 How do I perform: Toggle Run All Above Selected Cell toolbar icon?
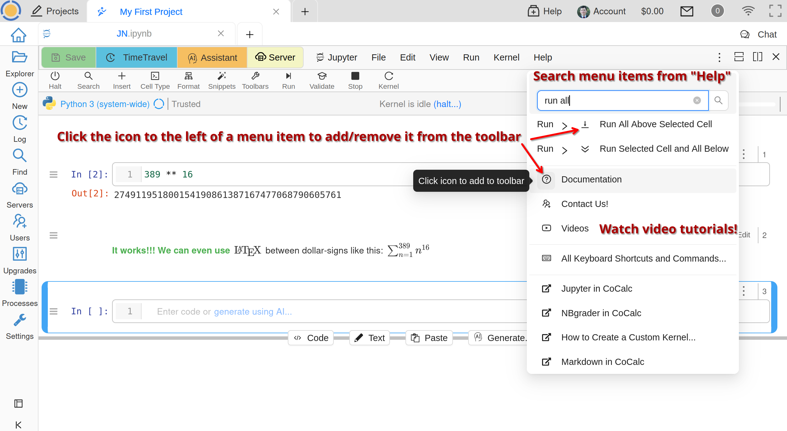(585, 124)
